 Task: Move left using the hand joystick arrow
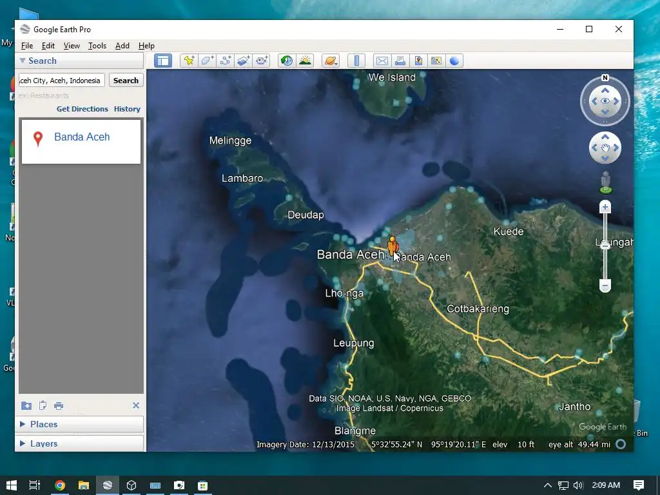[x=594, y=148]
